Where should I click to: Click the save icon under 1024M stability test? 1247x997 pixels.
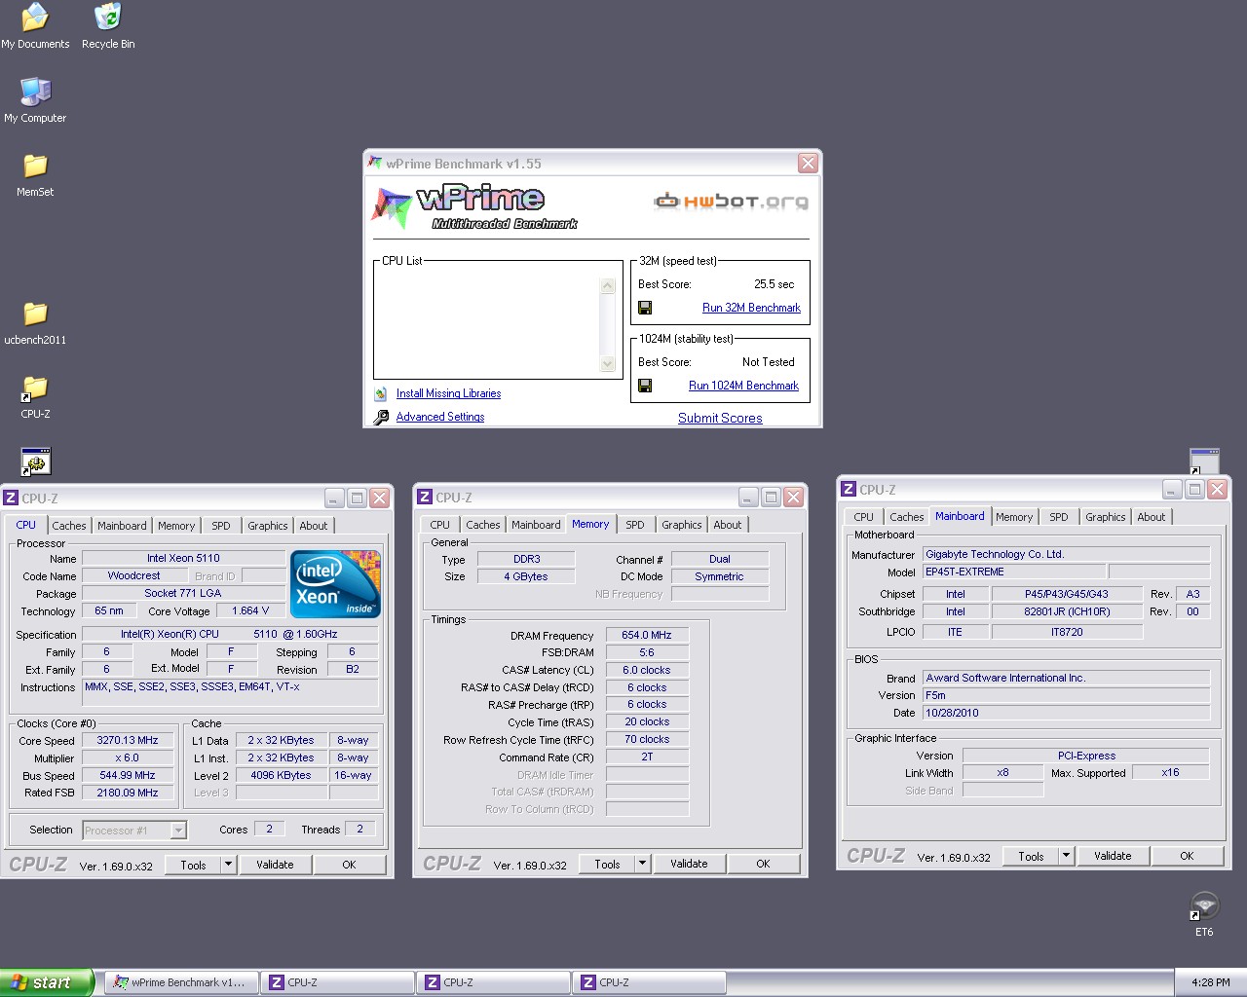[x=645, y=386]
